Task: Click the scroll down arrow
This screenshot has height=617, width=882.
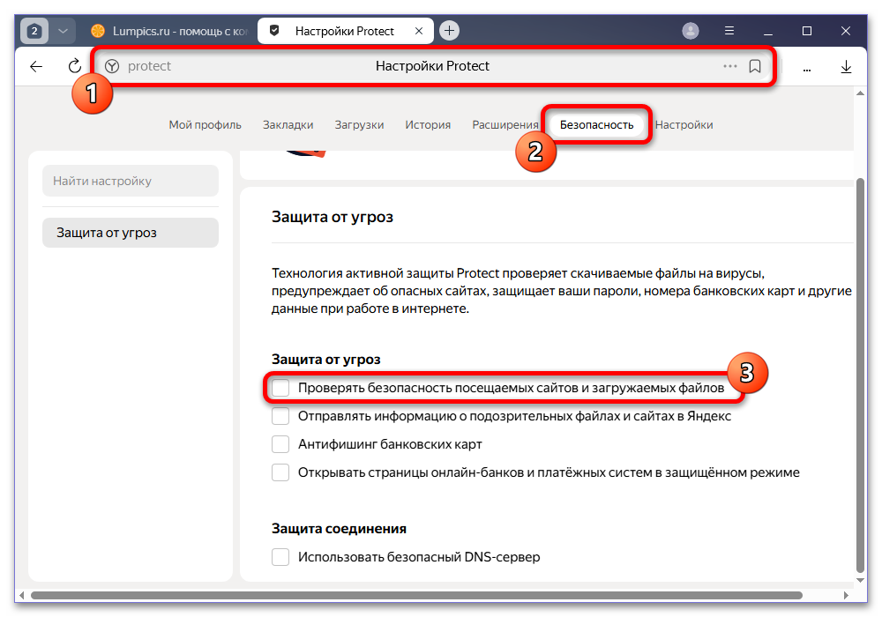Action: pyautogui.click(x=859, y=581)
